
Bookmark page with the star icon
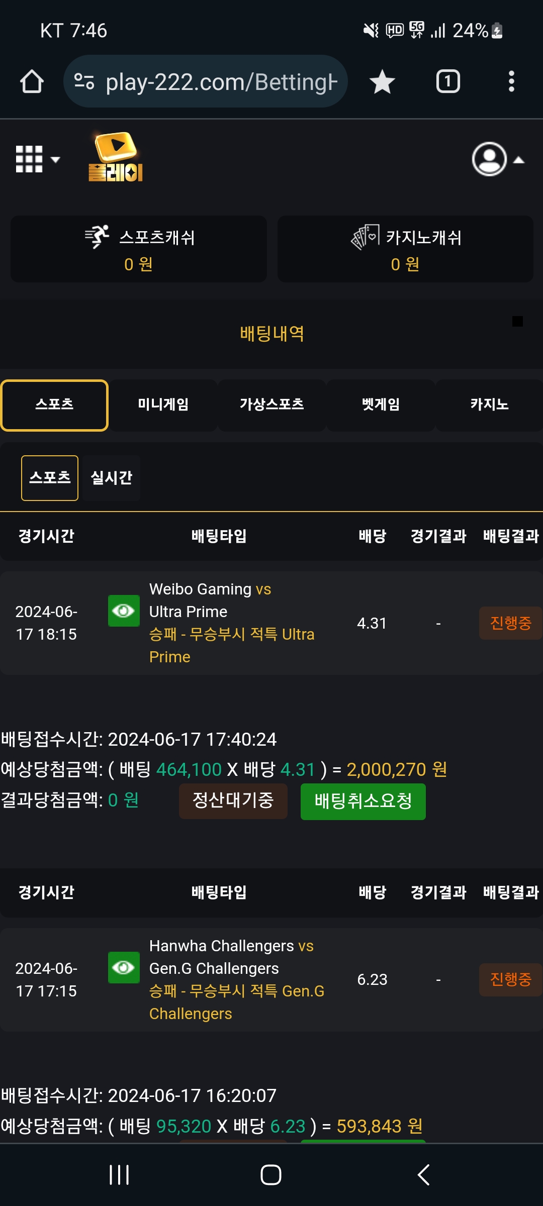click(382, 81)
